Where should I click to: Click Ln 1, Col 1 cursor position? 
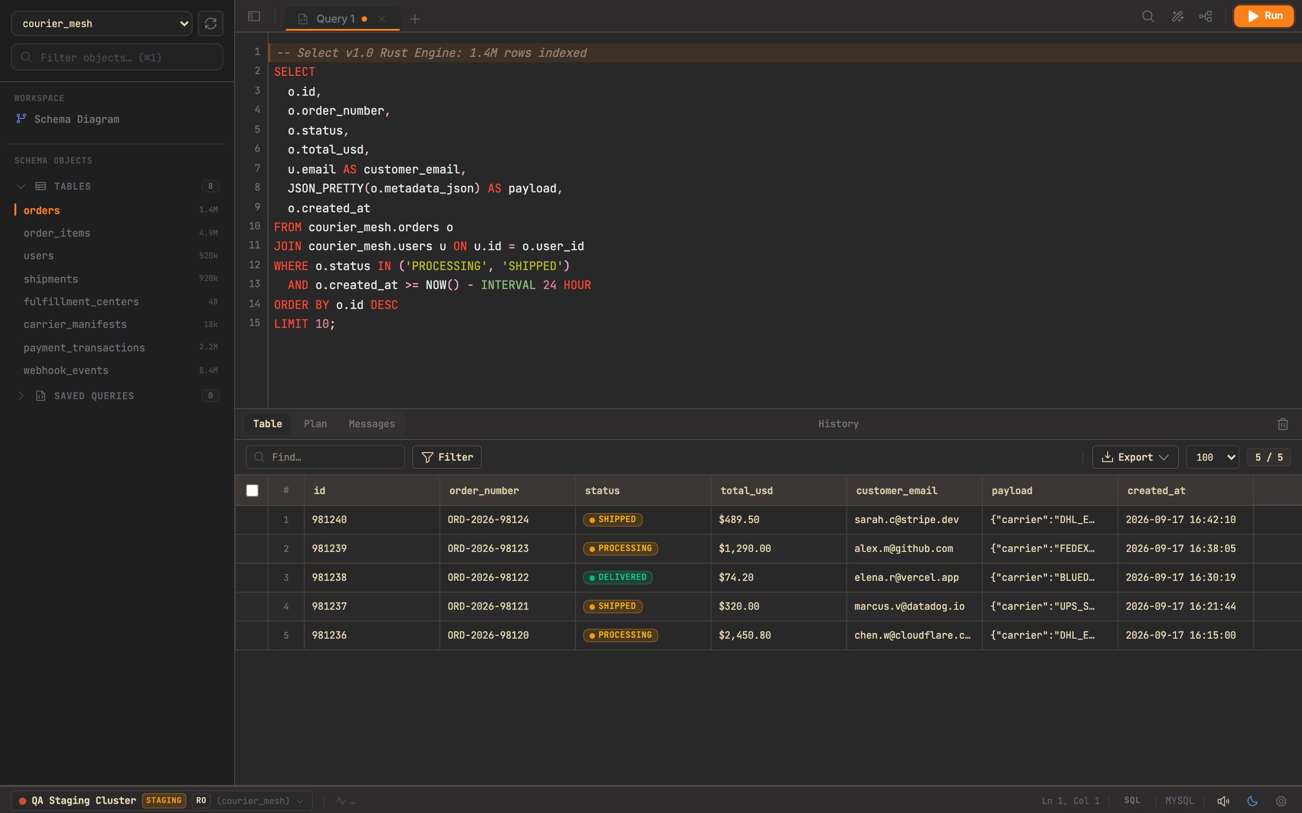point(1070,801)
